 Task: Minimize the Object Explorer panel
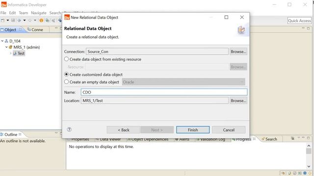pos(56,28)
